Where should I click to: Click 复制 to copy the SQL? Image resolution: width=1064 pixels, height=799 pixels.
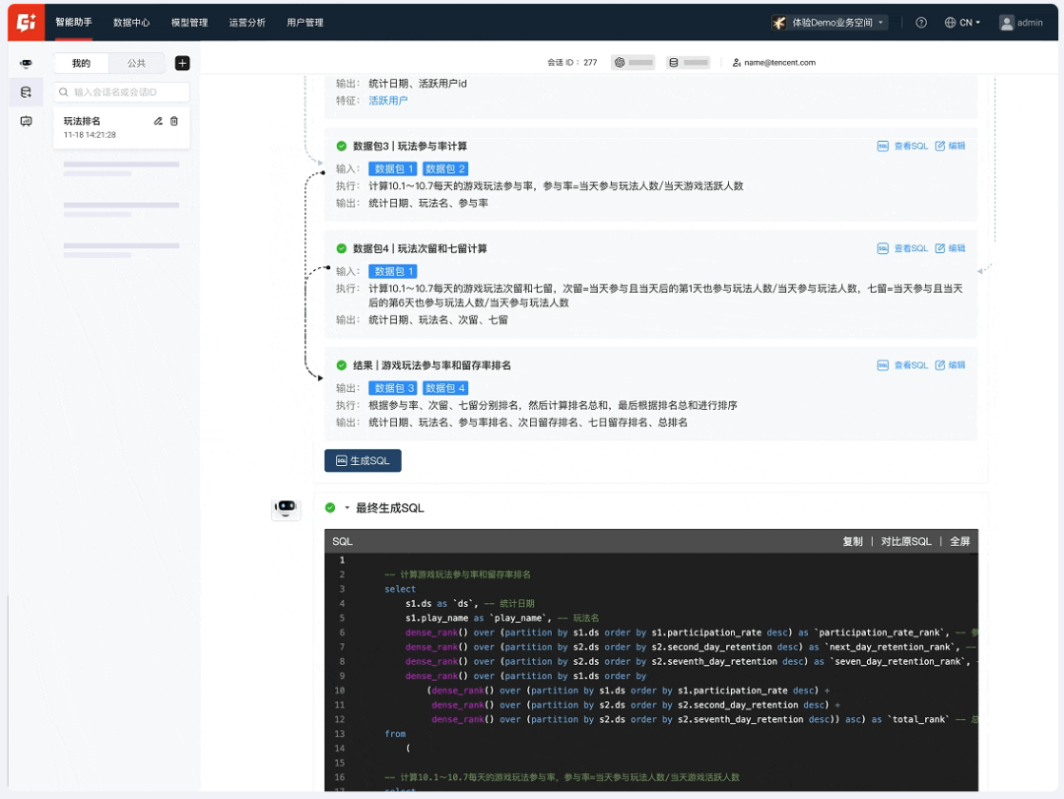coord(852,541)
